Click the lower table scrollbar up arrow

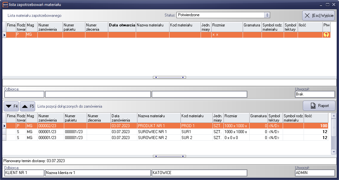[334, 116]
